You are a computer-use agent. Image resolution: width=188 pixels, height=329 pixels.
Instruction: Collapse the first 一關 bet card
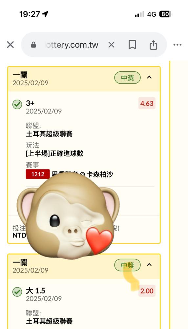pos(149,77)
